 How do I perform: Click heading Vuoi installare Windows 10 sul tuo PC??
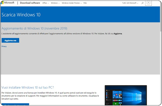[28, 87]
